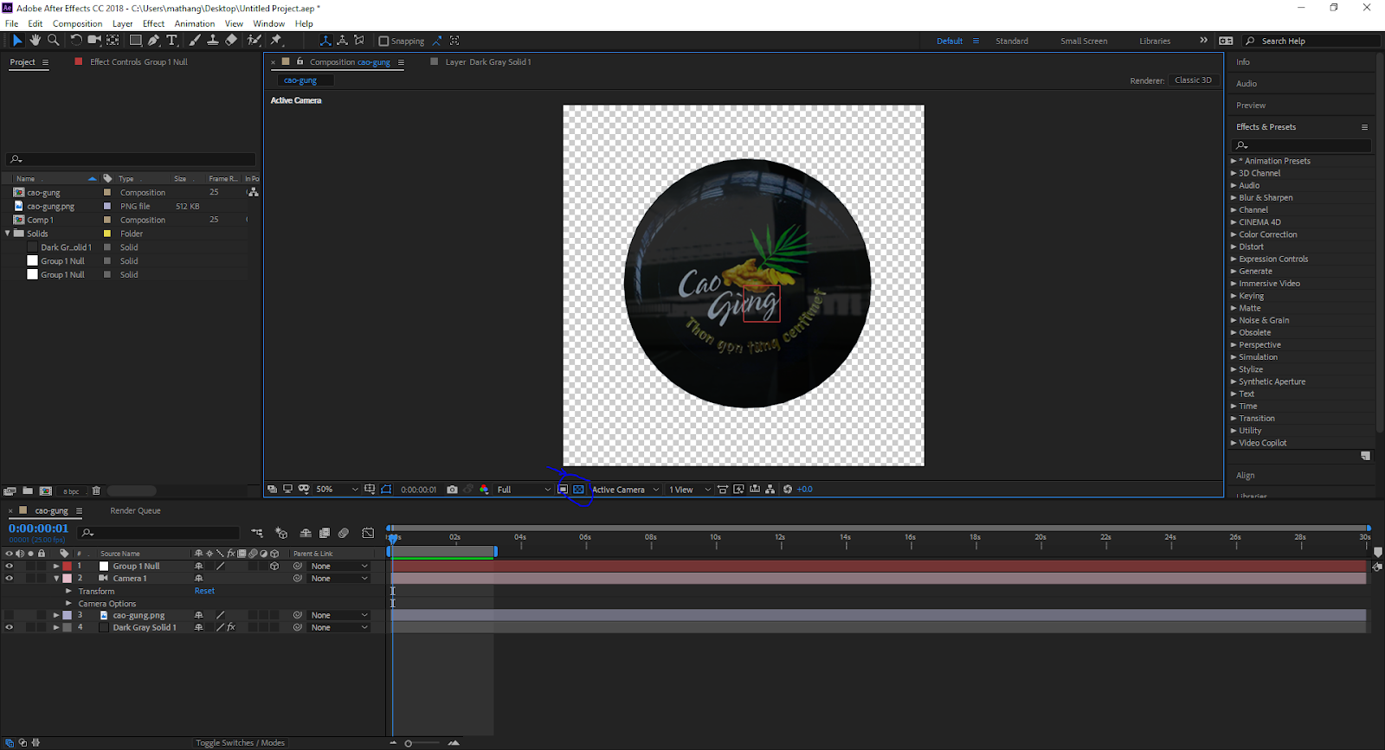Image resolution: width=1385 pixels, height=750 pixels.
Task: Open the Composition menu
Action: [x=77, y=23]
